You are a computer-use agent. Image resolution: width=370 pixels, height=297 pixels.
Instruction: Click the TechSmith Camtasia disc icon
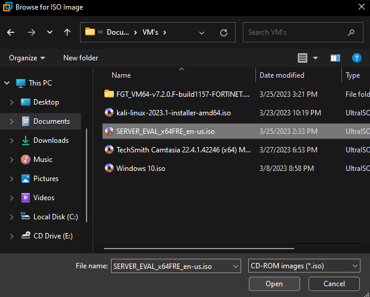tap(109, 149)
